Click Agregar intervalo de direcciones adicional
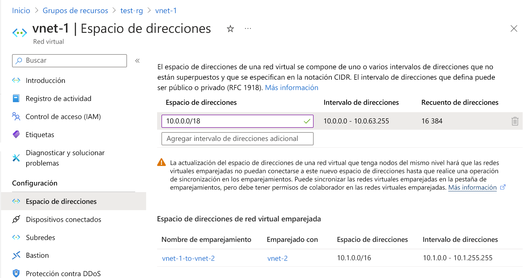 click(237, 138)
